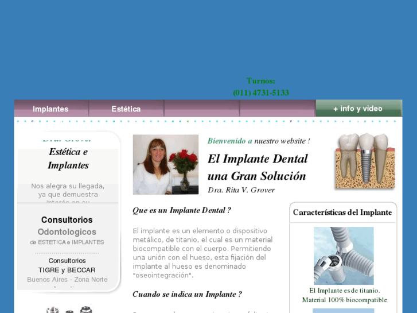Open the Implantes menu tab
The height and width of the screenshot is (313, 417).
[x=51, y=109]
